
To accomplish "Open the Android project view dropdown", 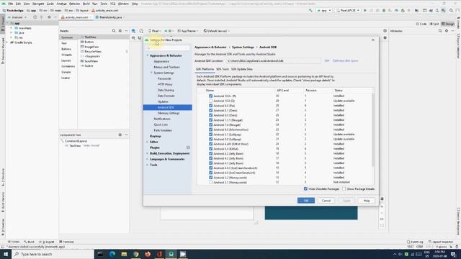I will (18, 17).
